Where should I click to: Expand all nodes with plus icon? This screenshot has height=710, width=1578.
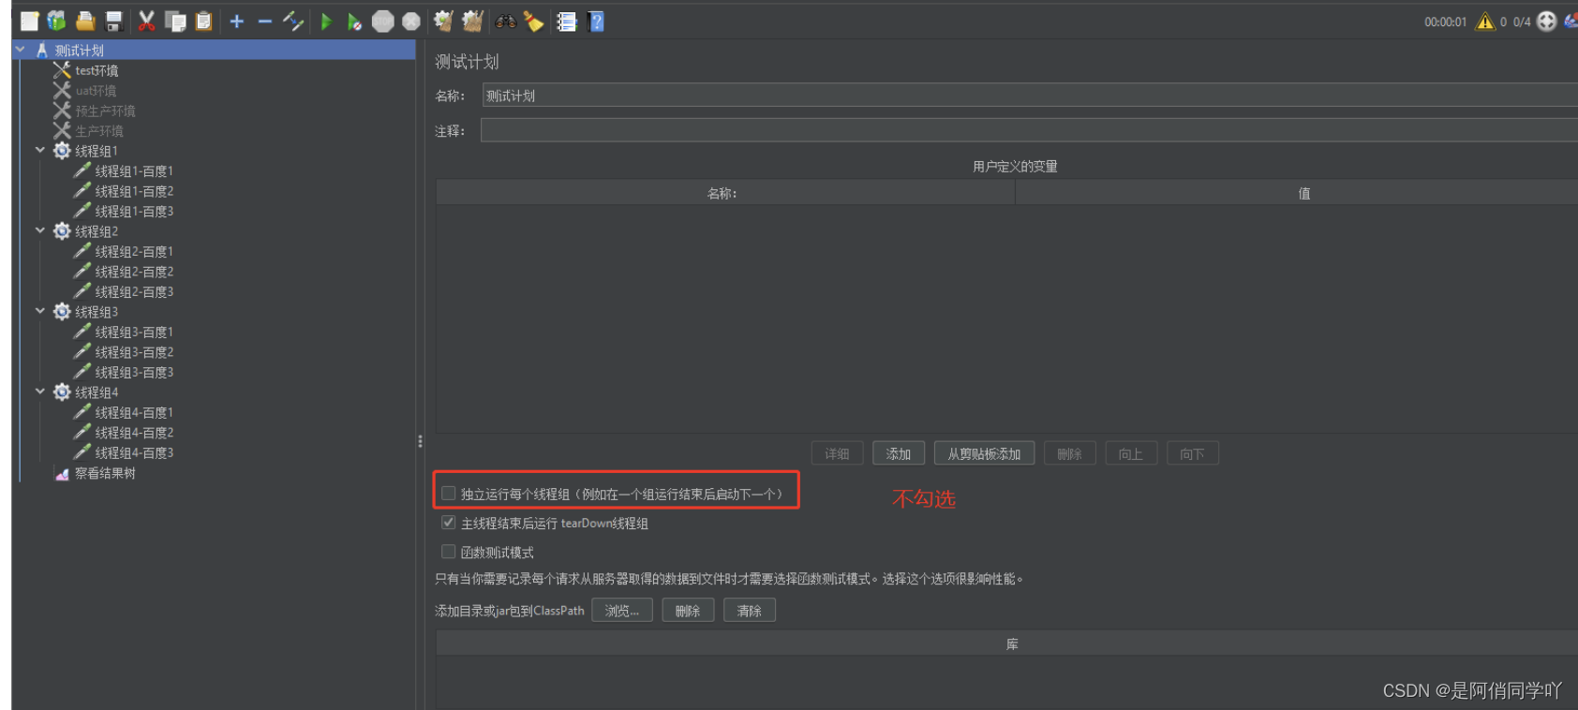tap(237, 22)
